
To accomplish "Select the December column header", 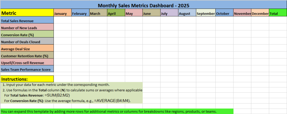I will pyautogui.click(x=260, y=13).
